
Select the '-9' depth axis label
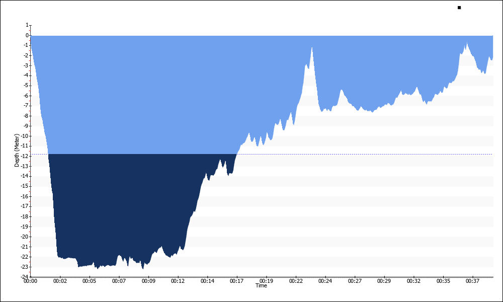(26, 126)
